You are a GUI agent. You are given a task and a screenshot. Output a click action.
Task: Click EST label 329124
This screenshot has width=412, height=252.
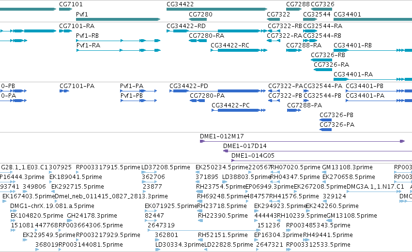pos(334,196)
